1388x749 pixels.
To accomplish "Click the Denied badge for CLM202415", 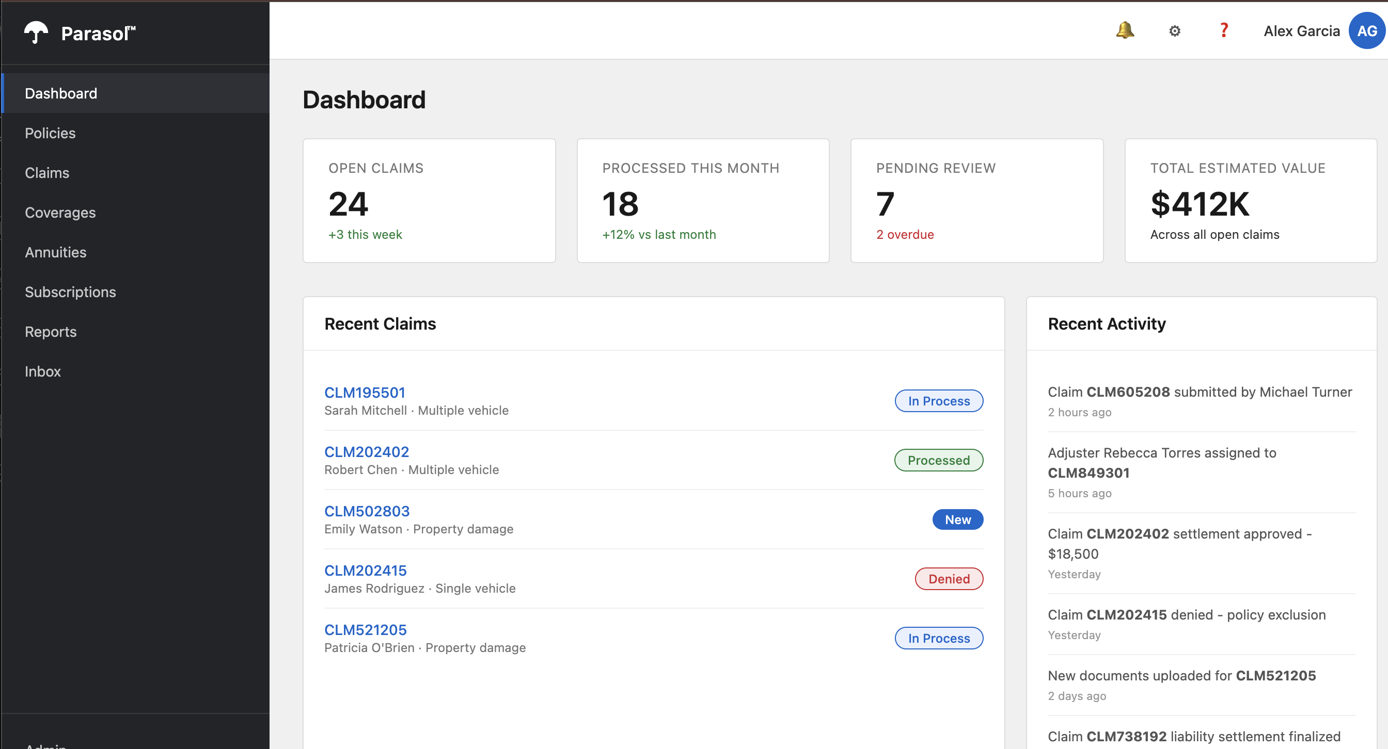I will tap(949, 579).
